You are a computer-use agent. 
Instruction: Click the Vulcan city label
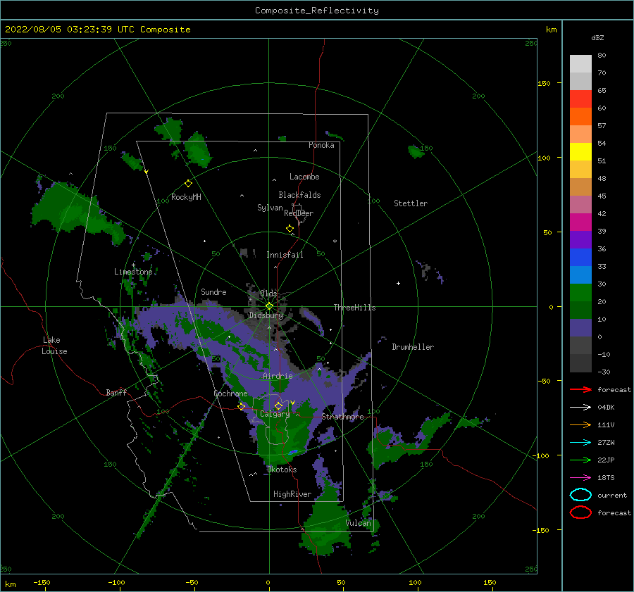(x=359, y=523)
